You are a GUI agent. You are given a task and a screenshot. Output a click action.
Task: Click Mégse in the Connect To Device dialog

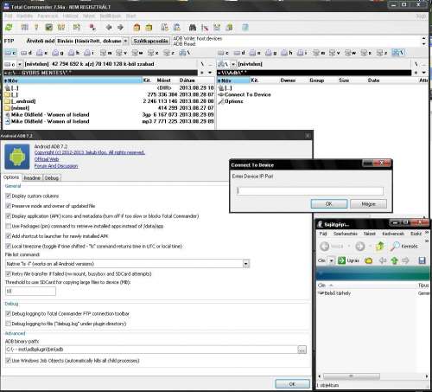point(368,204)
